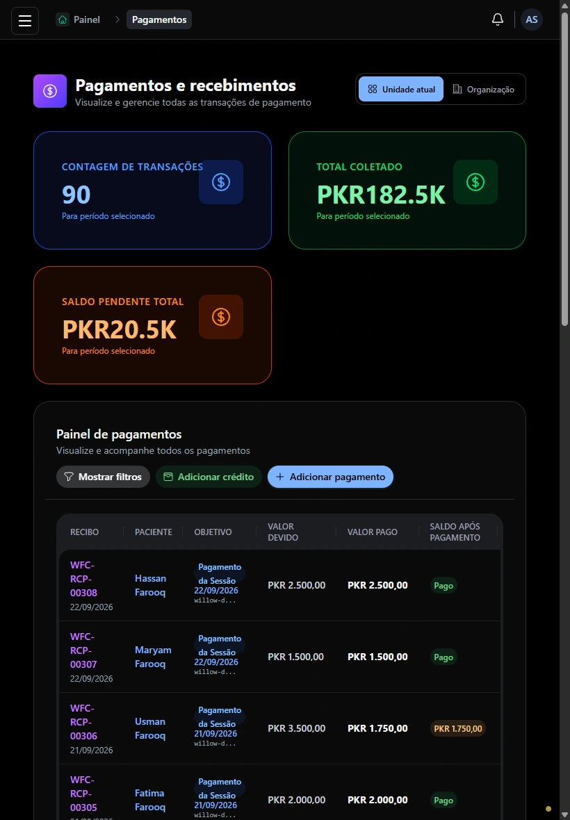Click Adicionar pagamento button
570x820 pixels.
coord(330,477)
